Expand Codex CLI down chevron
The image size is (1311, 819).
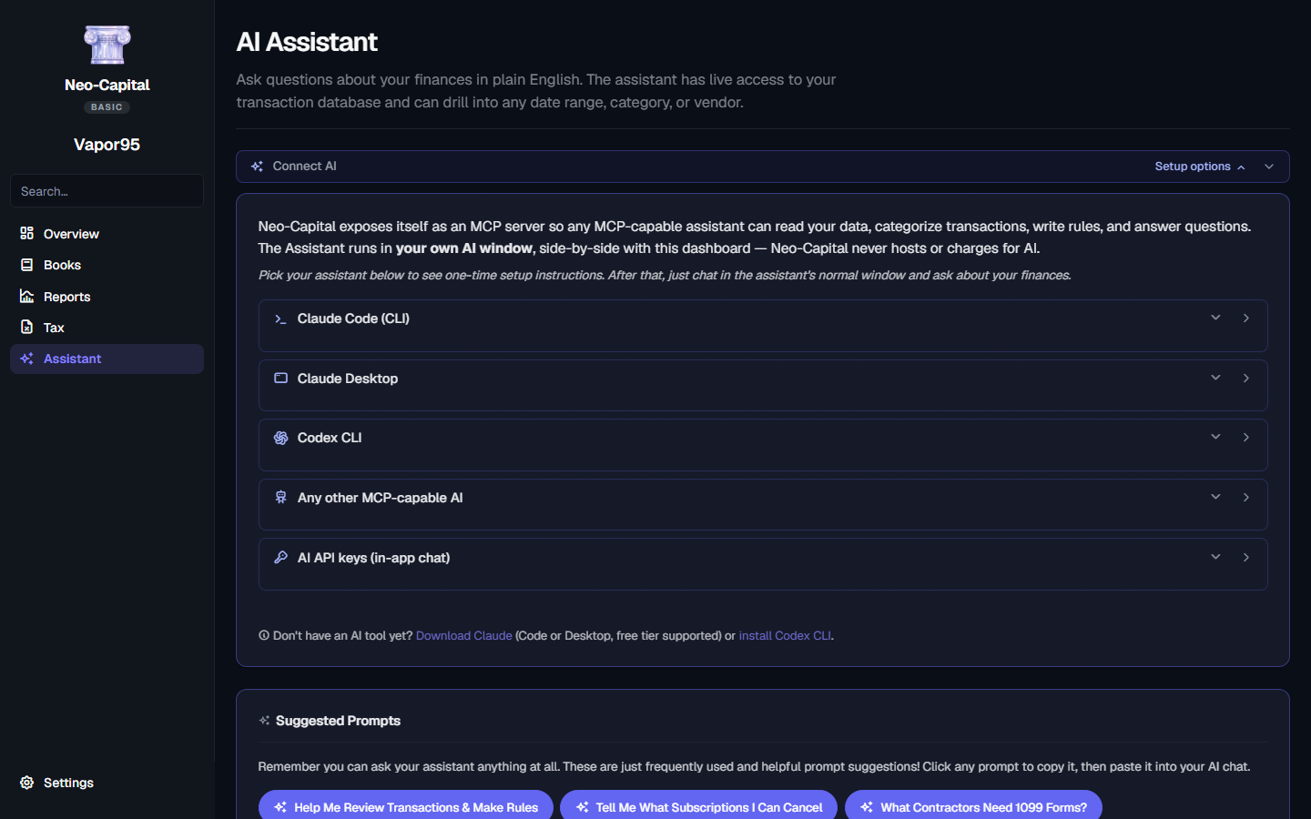point(1215,437)
